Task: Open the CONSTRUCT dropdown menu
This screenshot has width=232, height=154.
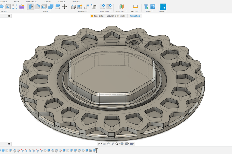Action: point(121,11)
